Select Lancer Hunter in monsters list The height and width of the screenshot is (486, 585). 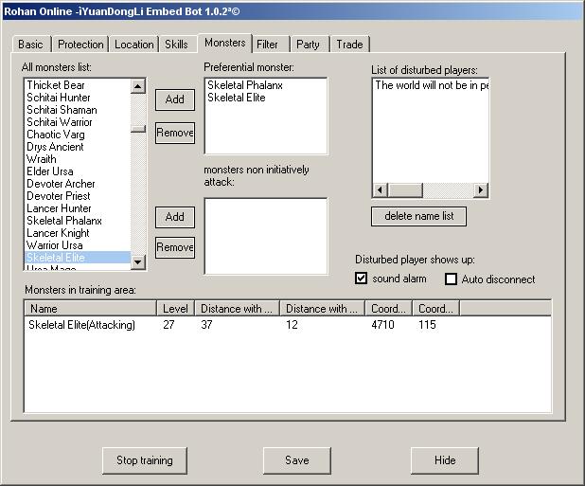pyautogui.click(x=78, y=208)
